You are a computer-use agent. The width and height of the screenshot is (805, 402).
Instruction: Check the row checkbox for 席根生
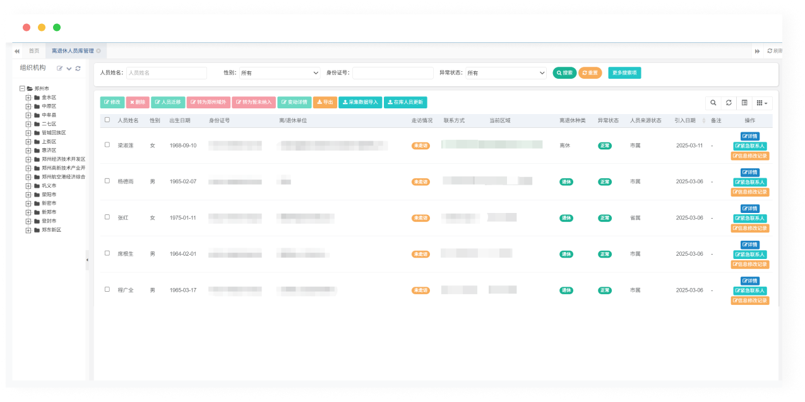click(x=107, y=253)
